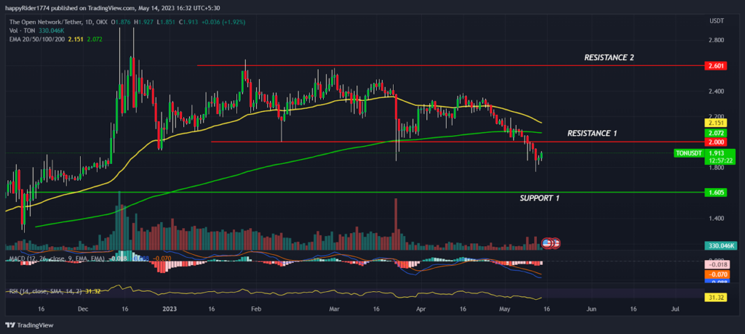This screenshot has height=334, width=745.
Task: Click the 'May' label on the time axis
Action: pos(505,309)
